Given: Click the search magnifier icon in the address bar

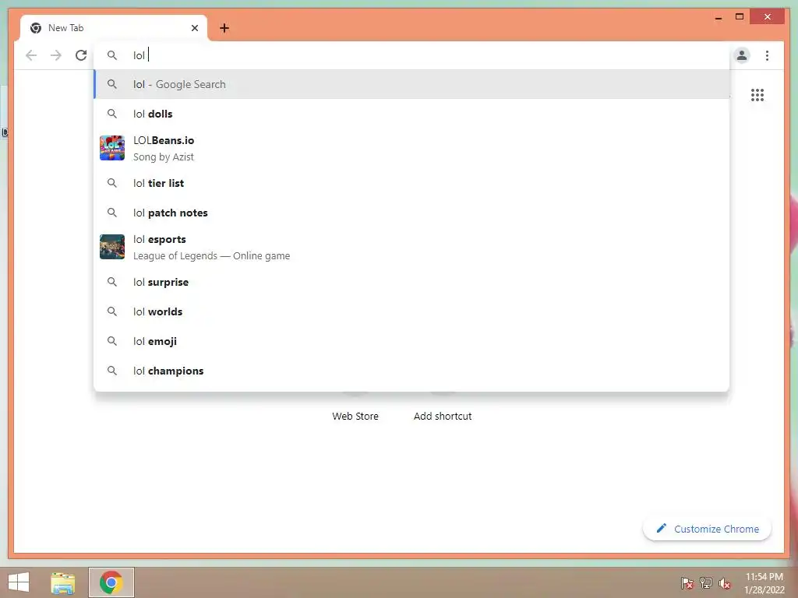Looking at the screenshot, I should click(112, 55).
